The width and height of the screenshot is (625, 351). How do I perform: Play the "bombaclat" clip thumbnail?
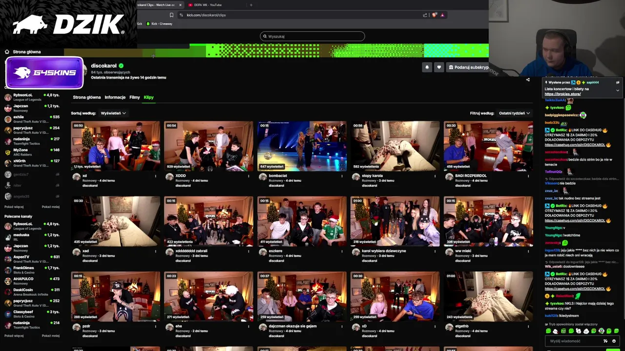302,146
